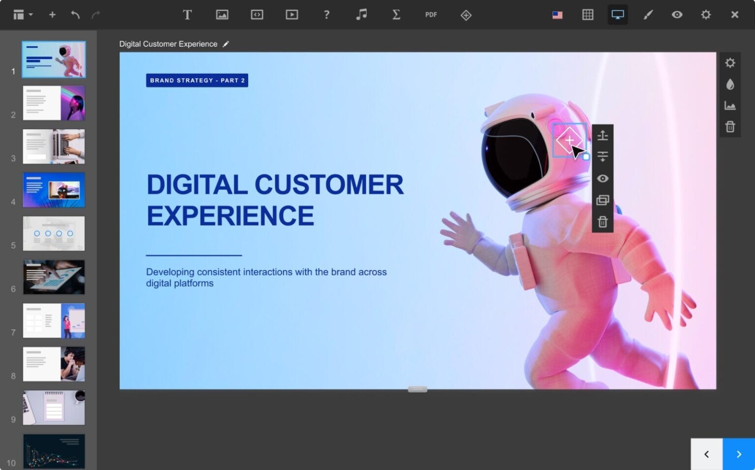Rename the Digital Customer Experience title
This screenshot has height=470, width=755.
(x=226, y=44)
